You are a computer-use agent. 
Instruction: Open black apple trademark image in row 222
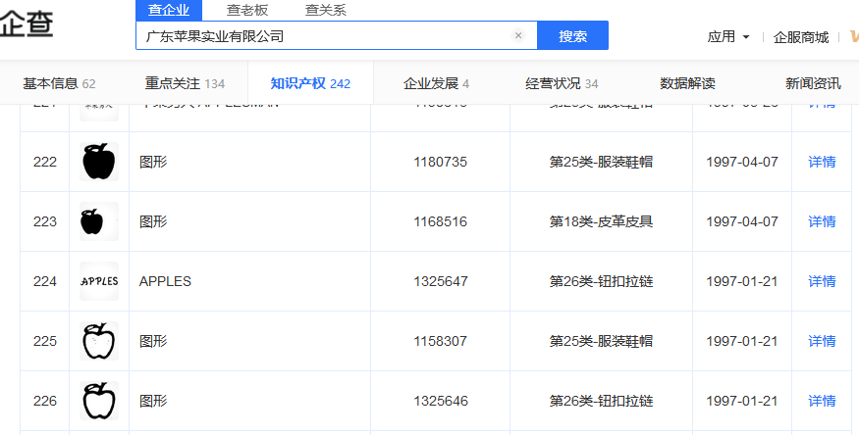pos(99,162)
